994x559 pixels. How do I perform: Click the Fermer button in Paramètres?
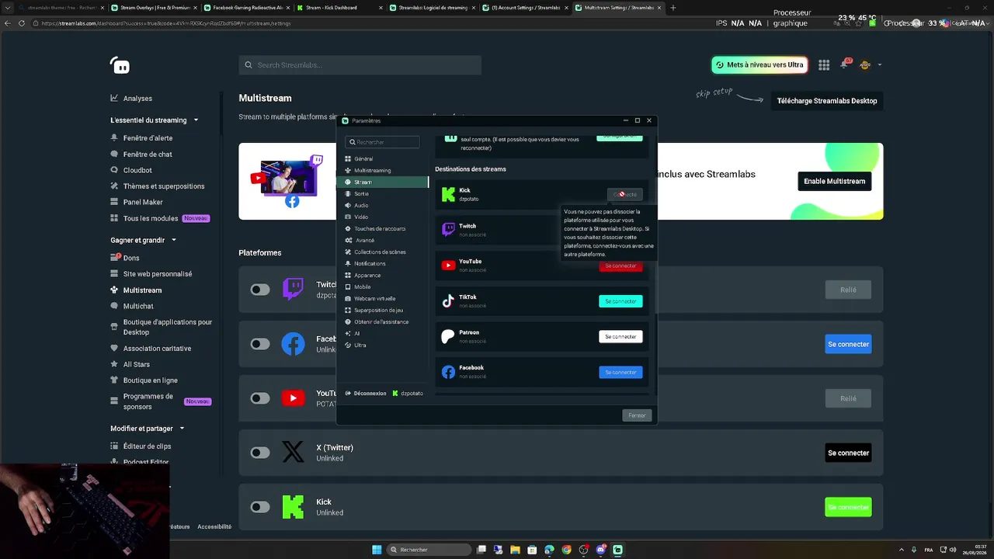tap(637, 415)
